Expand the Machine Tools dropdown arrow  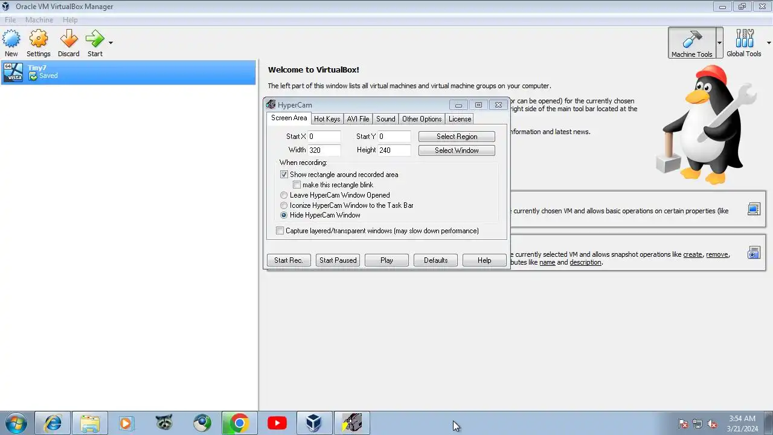[x=719, y=43]
